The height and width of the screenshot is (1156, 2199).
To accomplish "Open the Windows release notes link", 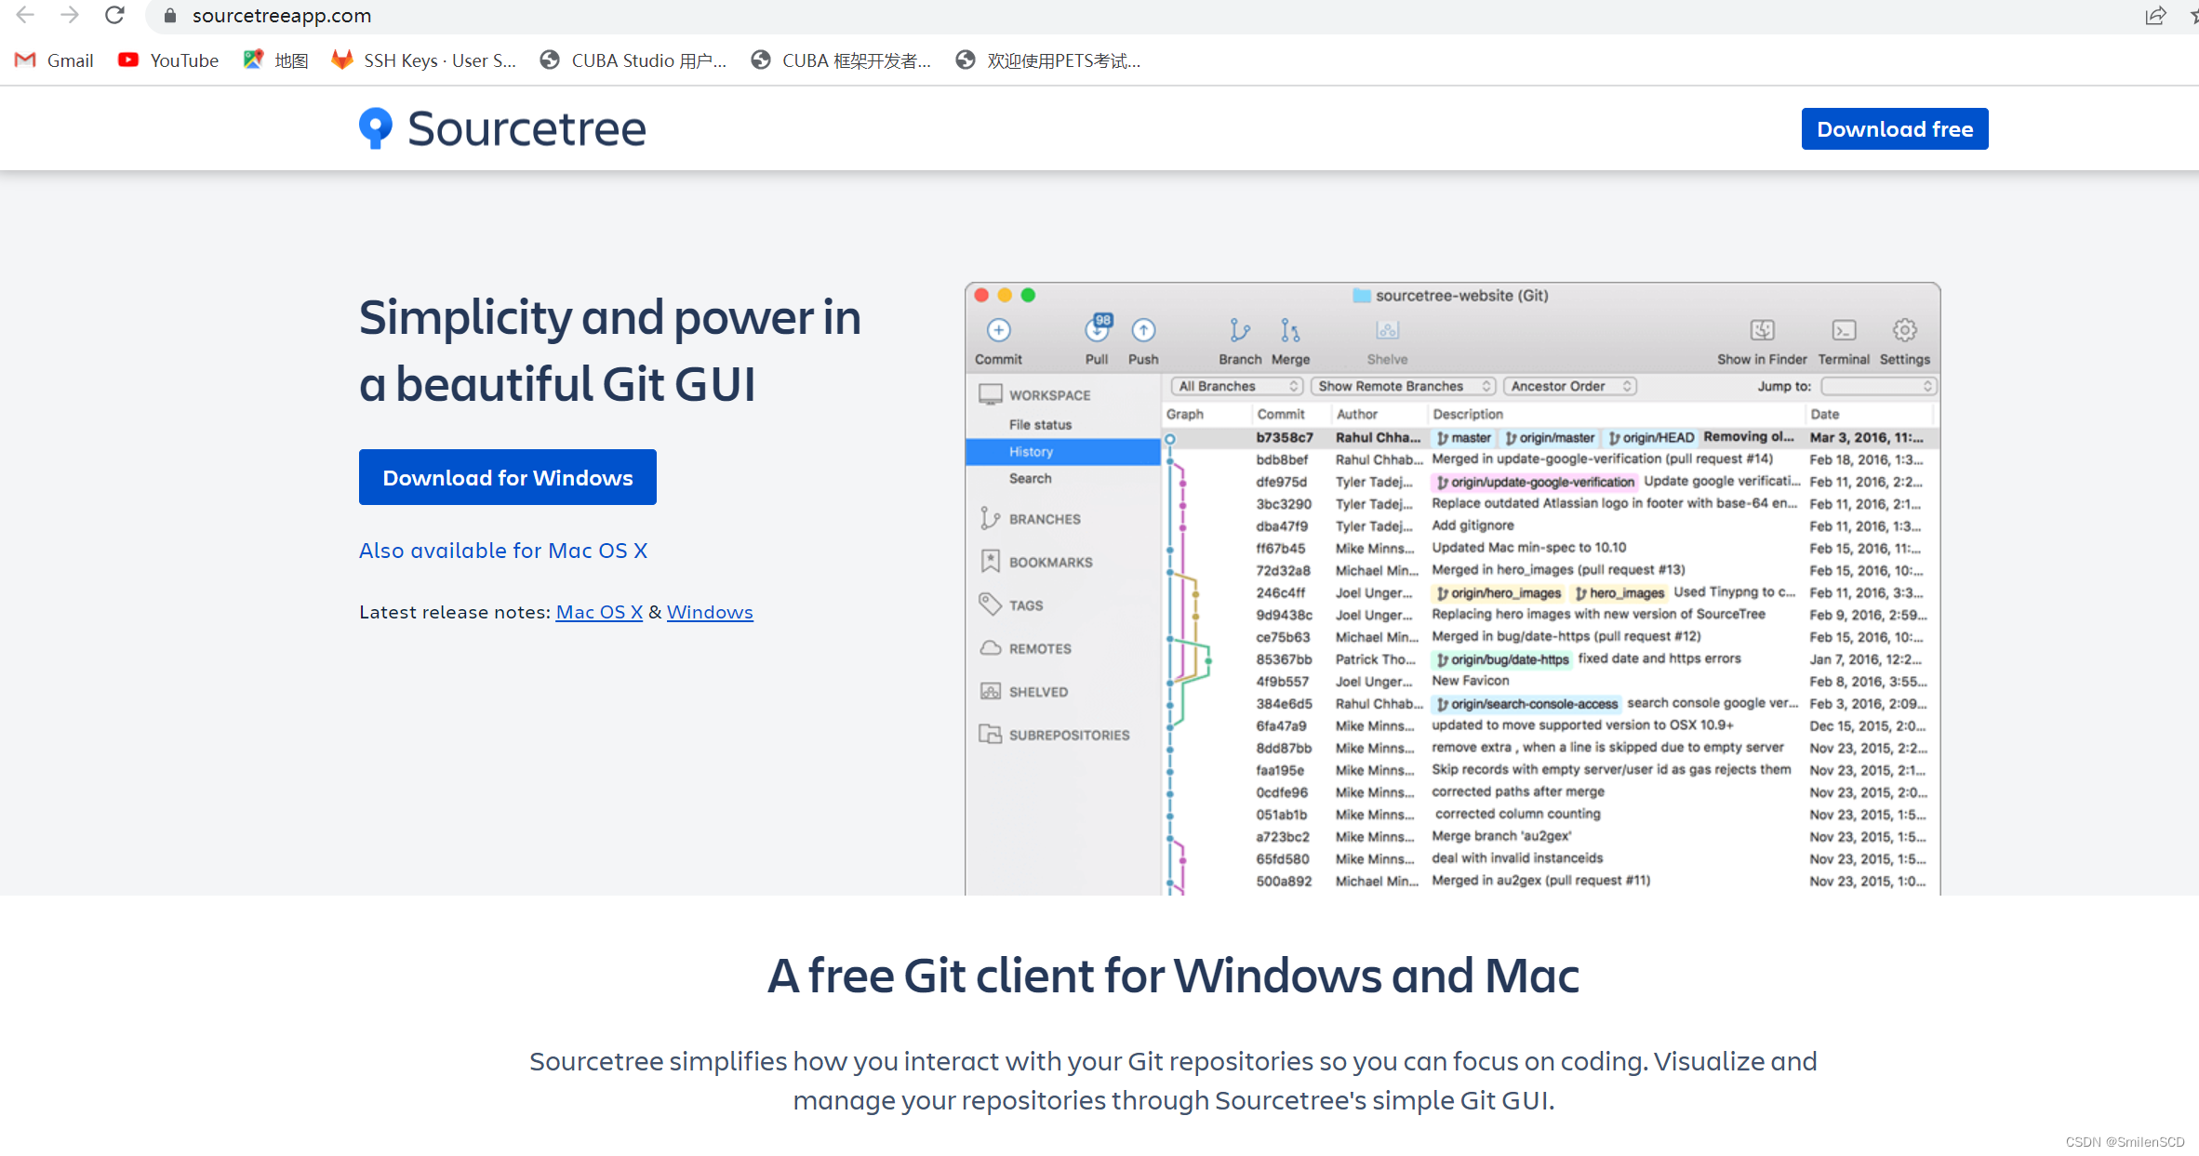I will pyautogui.click(x=710, y=612).
